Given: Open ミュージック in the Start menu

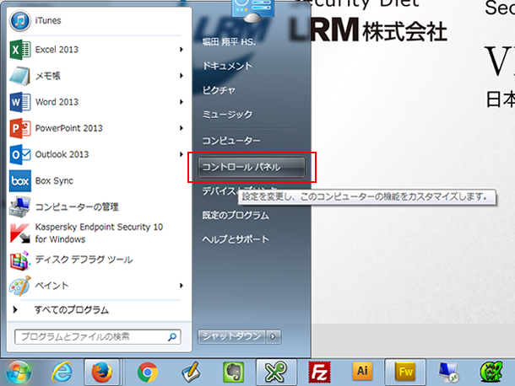Looking at the screenshot, I should 227,115.
